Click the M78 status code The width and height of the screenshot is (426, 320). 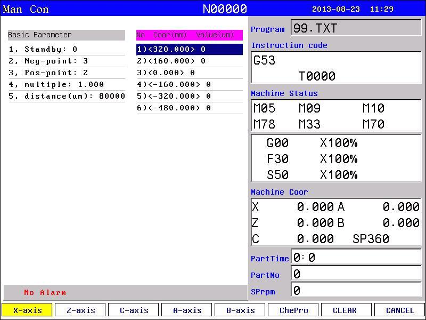(264, 124)
